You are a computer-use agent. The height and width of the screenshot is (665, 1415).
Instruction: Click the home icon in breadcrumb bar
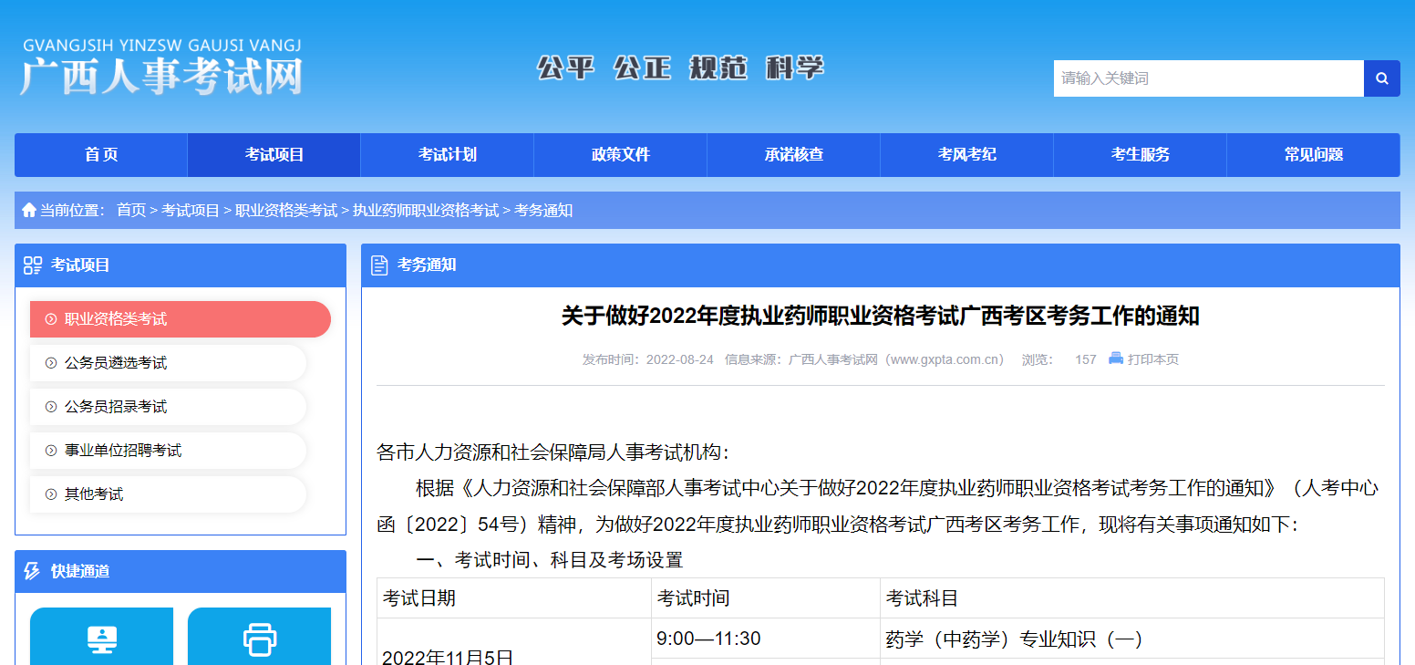point(29,211)
